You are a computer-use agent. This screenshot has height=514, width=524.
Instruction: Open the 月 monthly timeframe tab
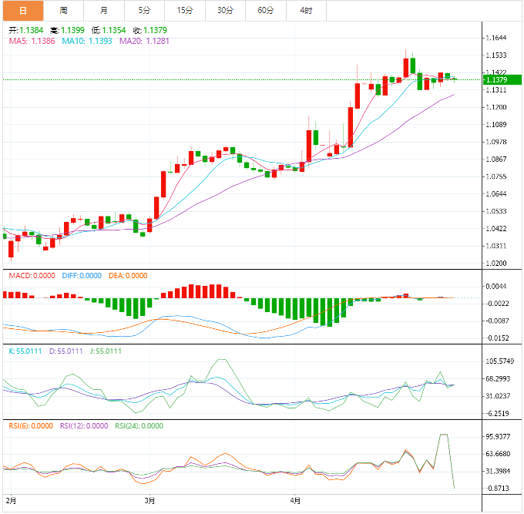pos(104,11)
